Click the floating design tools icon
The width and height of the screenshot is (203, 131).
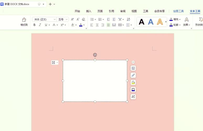tap(133, 97)
